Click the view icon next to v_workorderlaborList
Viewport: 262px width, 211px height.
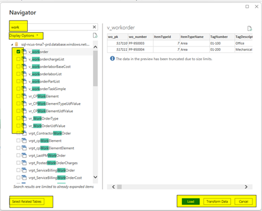24,74
